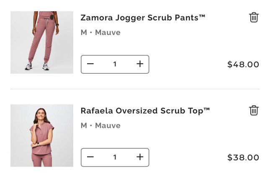Click the $48.00 price
This screenshot has height=182, width=270.
[243, 65]
